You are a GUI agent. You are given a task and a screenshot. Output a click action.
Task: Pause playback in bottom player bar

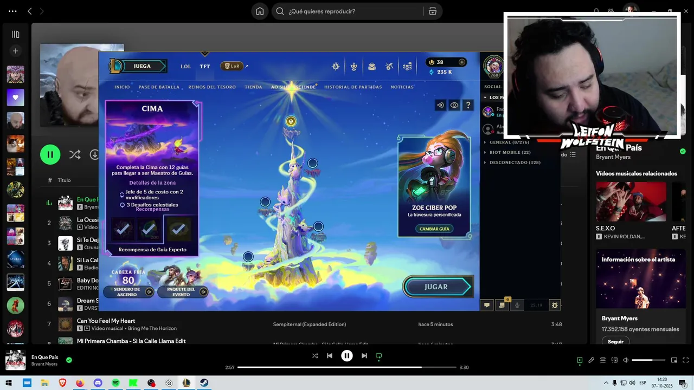pyautogui.click(x=347, y=356)
